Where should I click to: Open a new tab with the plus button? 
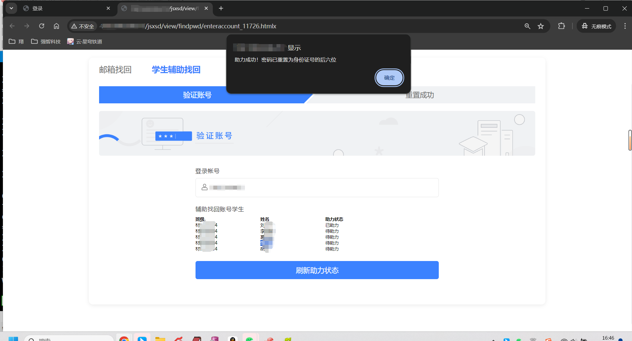tap(221, 8)
